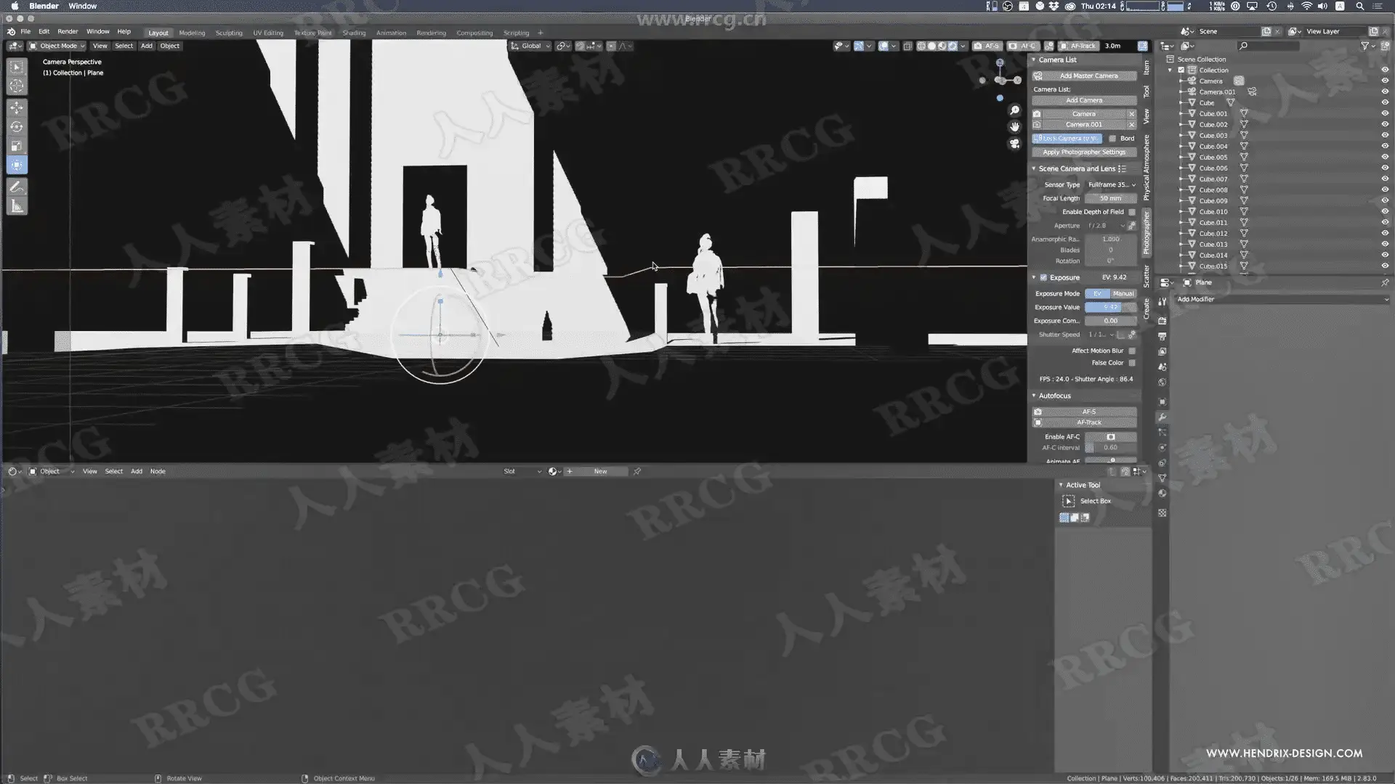The height and width of the screenshot is (784, 1395).
Task: Open the Object Mode dropdown
Action: (x=57, y=46)
